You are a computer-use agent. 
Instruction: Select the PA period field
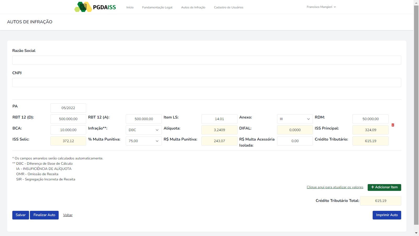tap(68, 108)
